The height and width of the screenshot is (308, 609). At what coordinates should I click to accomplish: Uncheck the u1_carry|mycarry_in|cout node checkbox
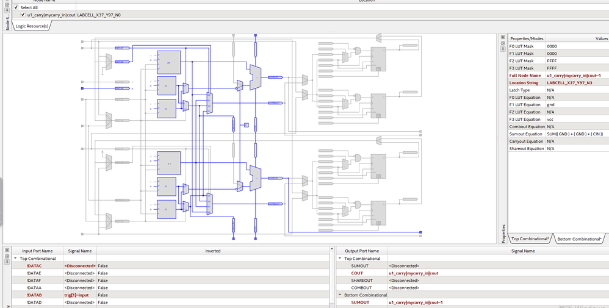23,15
